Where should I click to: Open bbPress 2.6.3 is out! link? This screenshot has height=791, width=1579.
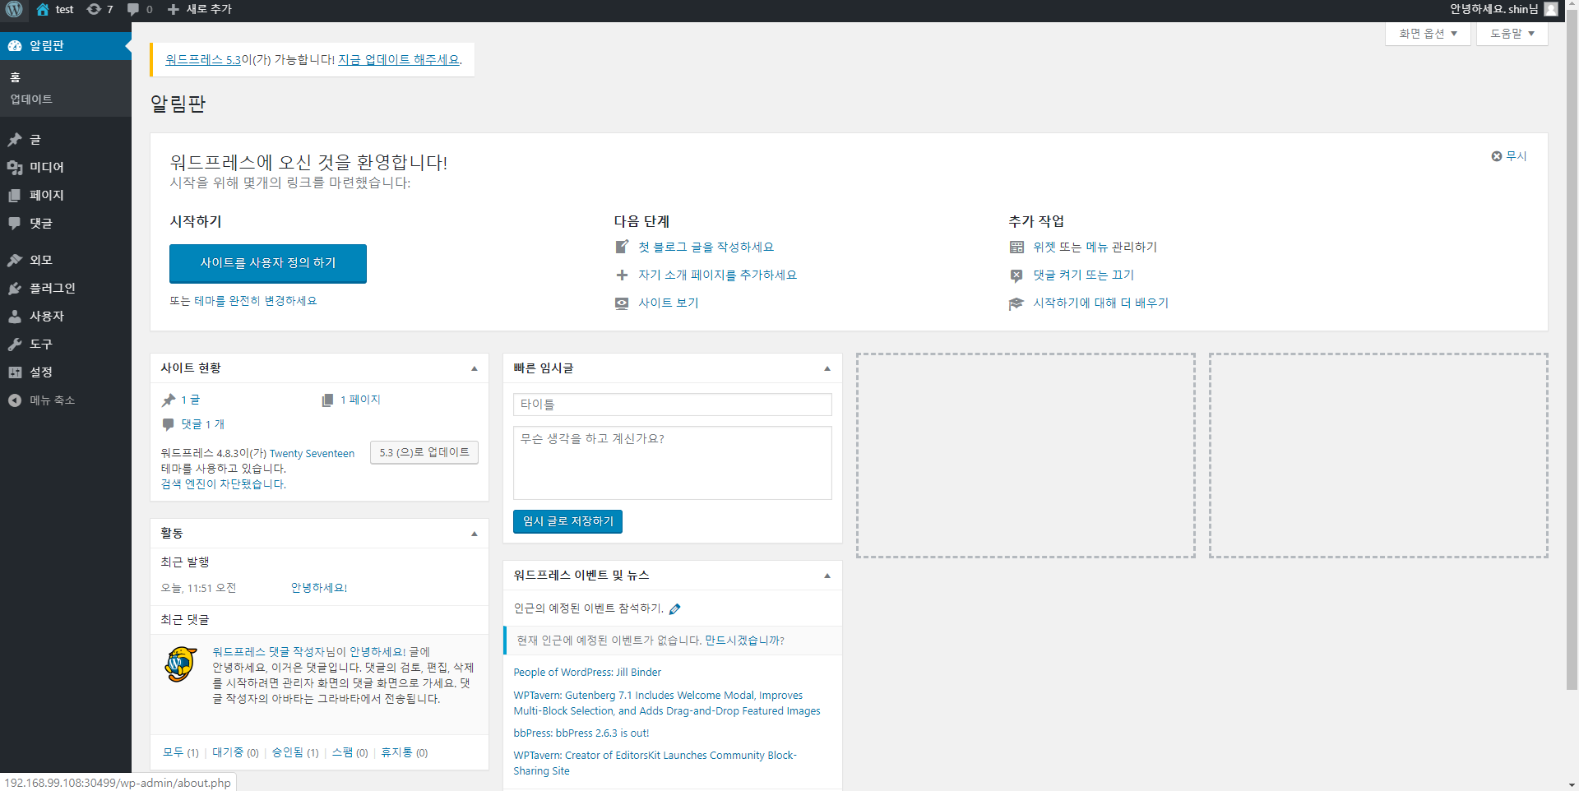pyautogui.click(x=581, y=733)
